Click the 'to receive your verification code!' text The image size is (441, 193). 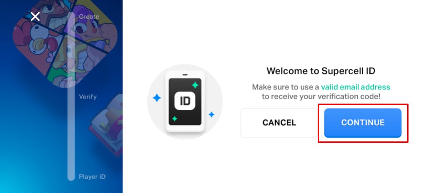click(x=321, y=96)
